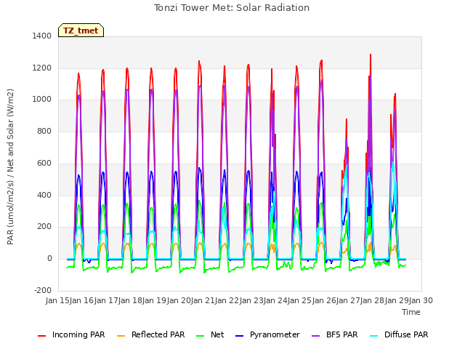
Task: Click the 1000 y-axis tick value
Action: [x=42, y=100]
